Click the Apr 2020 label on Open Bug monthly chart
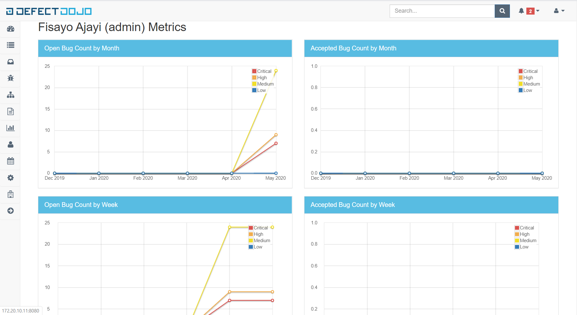The image size is (577, 315). click(x=231, y=178)
